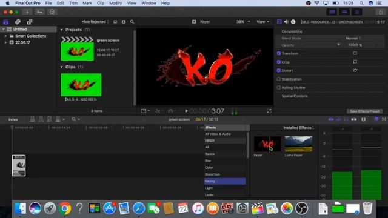
Task: Open the viewer zoom 38% dropdown
Action: pyautogui.click(x=243, y=22)
